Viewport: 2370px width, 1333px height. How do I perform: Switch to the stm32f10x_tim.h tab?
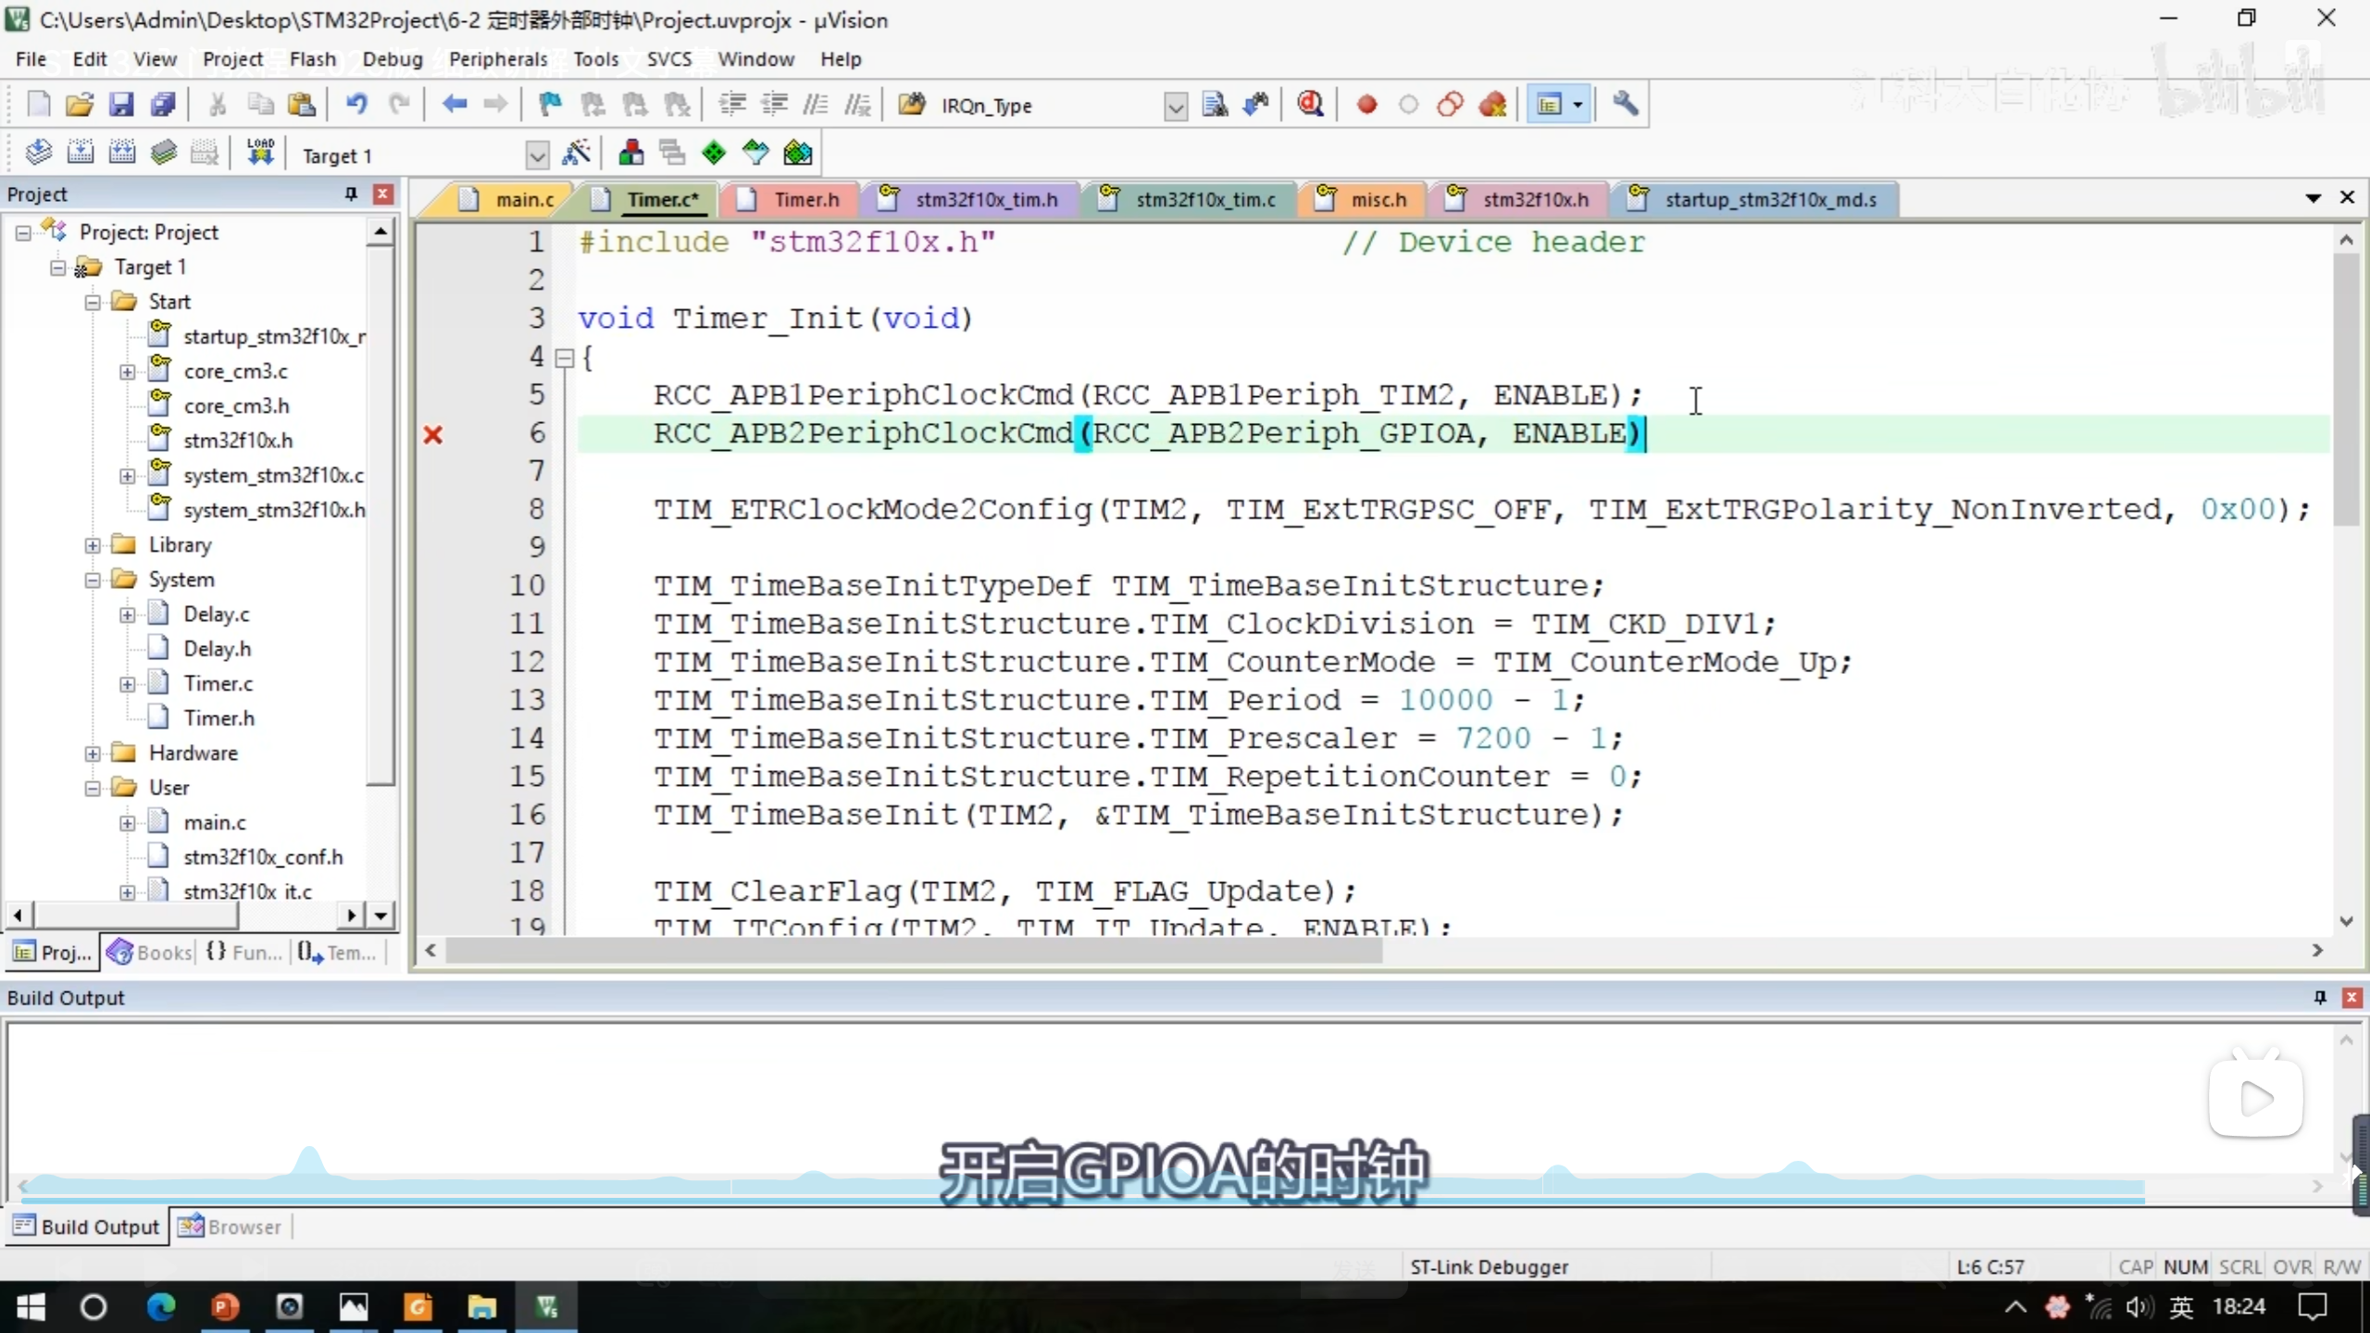pos(985,200)
